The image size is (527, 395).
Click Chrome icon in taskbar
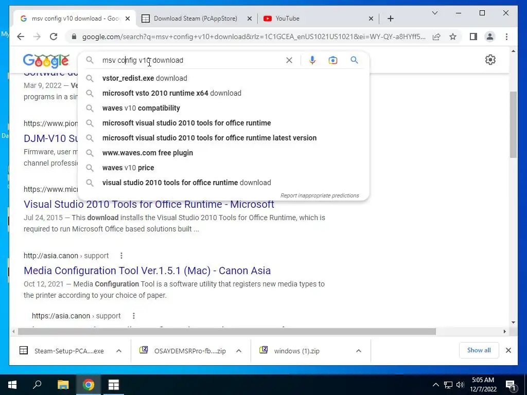point(89,385)
